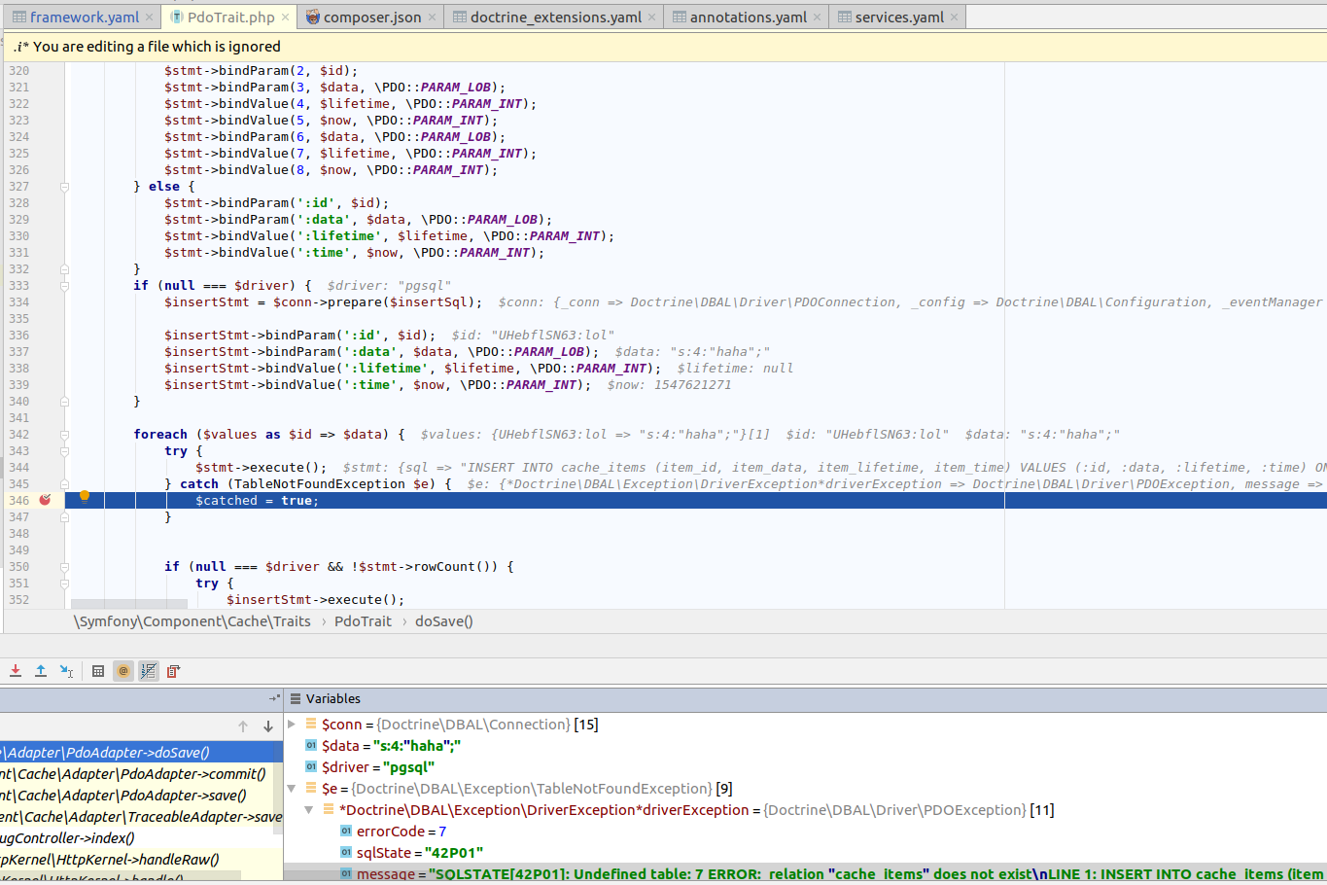Screen dimensions: 1327x885
Task: Click the PdoTrait breadcrumb
Action: pos(363,621)
